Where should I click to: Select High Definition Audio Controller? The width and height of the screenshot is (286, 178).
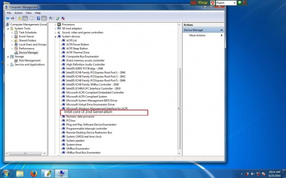tap(85, 64)
